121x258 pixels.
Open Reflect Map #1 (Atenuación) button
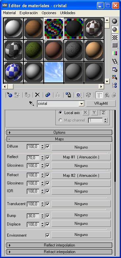pyautogui.click(x=81, y=157)
